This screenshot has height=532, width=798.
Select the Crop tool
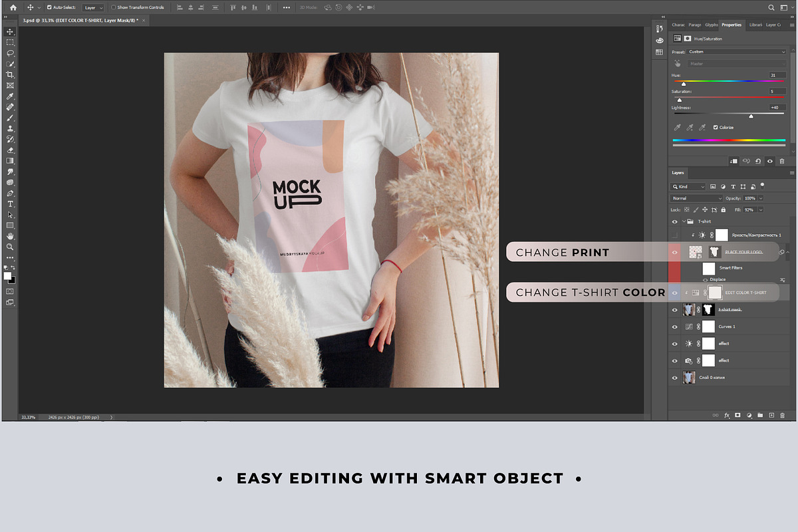point(10,74)
